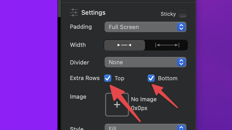The height and width of the screenshot is (130, 232).
Task: Select the fixed-width inward arrows option
Action: point(124,45)
